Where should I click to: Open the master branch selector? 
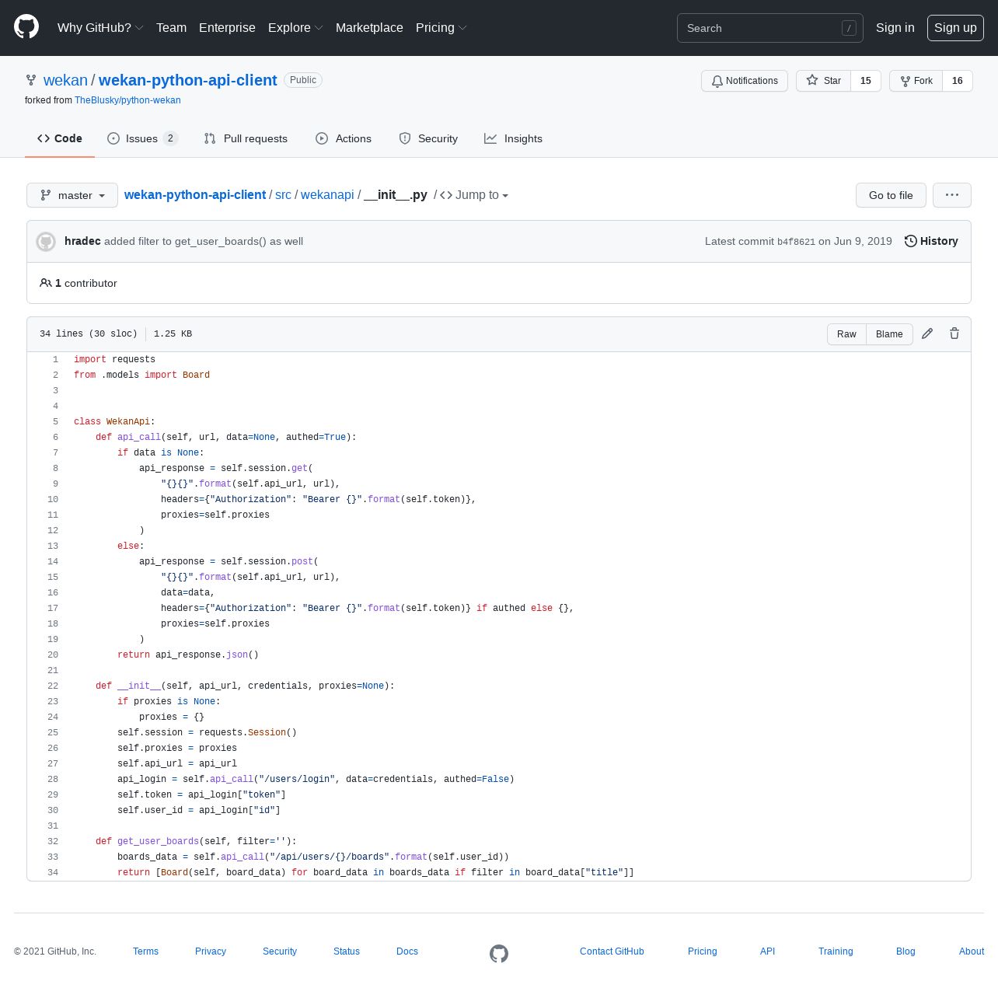(72, 195)
